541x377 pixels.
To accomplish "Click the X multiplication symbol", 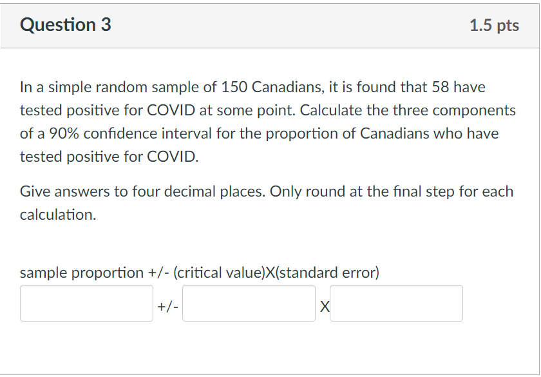I will [x=325, y=305].
